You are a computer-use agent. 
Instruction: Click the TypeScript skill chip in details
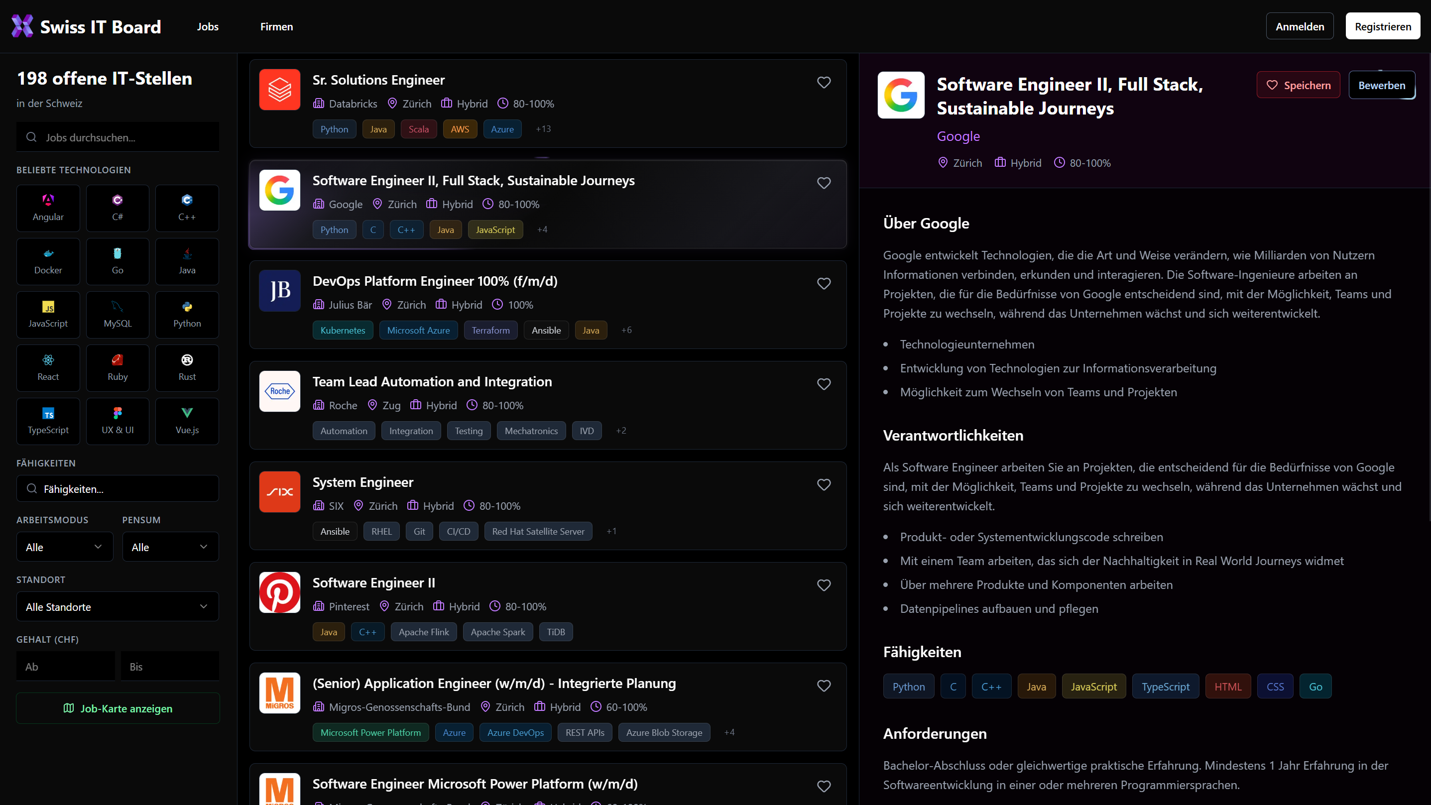pos(1166,686)
